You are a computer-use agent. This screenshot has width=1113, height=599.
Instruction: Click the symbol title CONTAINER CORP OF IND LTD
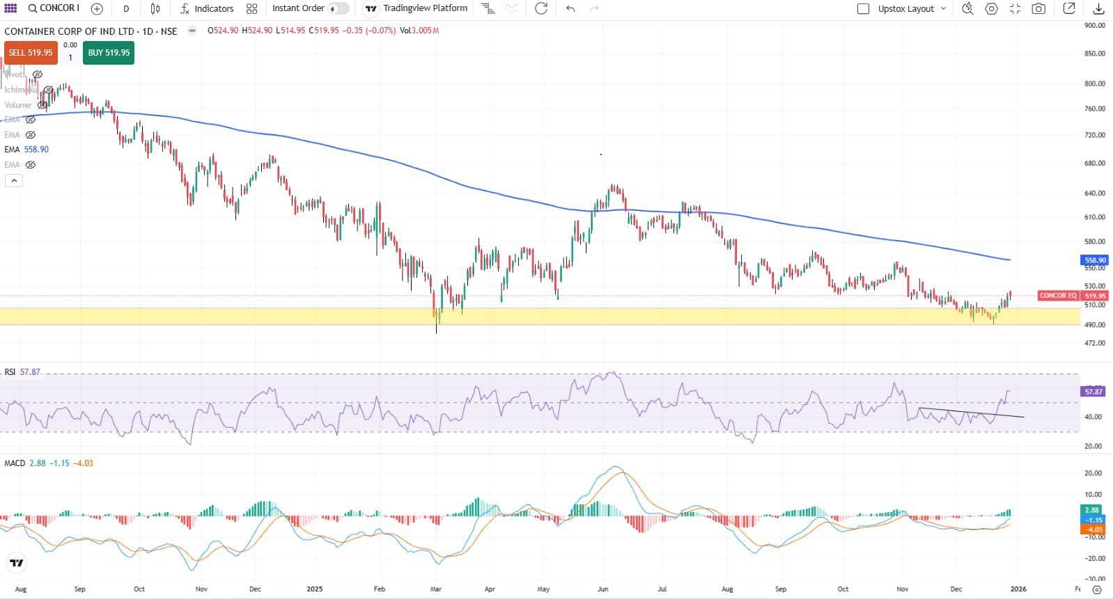pos(69,31)
